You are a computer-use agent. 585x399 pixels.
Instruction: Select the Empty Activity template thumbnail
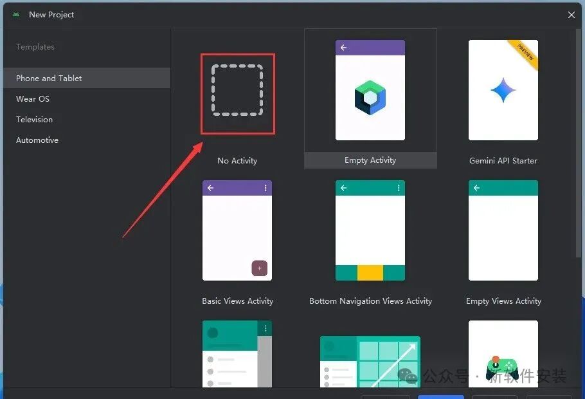(x=370, y=90)
